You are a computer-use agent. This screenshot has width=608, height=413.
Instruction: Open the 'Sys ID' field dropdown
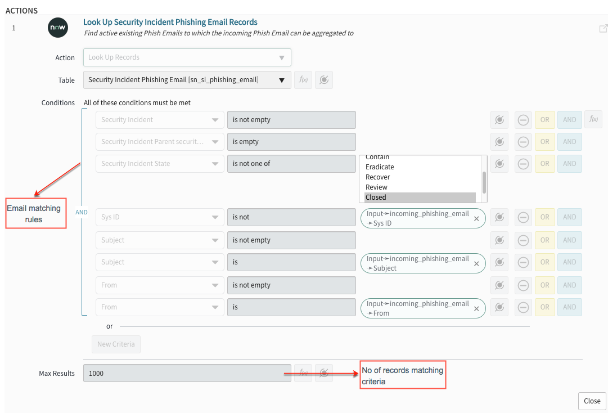[x=160, y=217]
